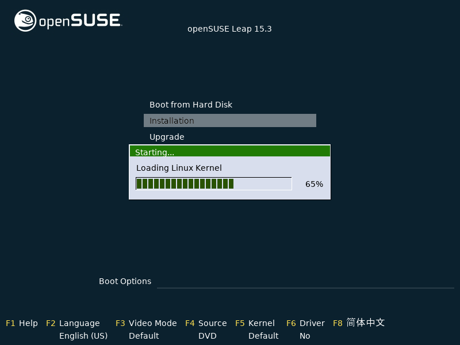The width and height of the screenshot is (460, 345).
Task: Click the kernel loading progress bar
Action: [213, 183]
